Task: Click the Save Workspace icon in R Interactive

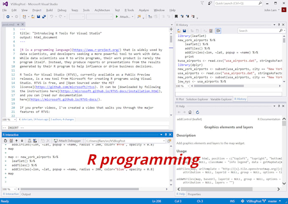Action: (x=35, y=141)
